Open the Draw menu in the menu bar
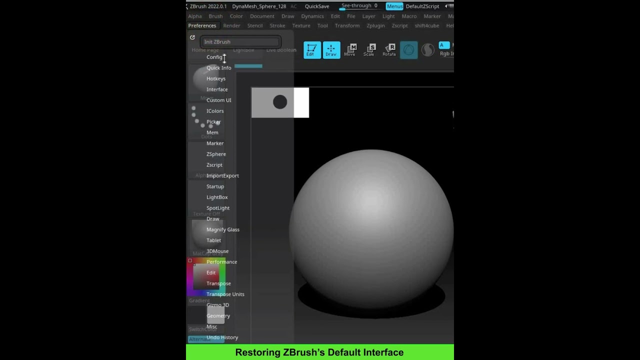 coord(288,16)
